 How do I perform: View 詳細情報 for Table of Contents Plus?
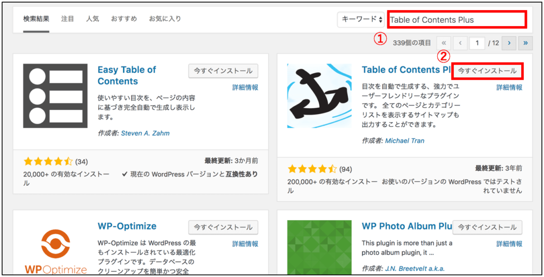point(509,88)
